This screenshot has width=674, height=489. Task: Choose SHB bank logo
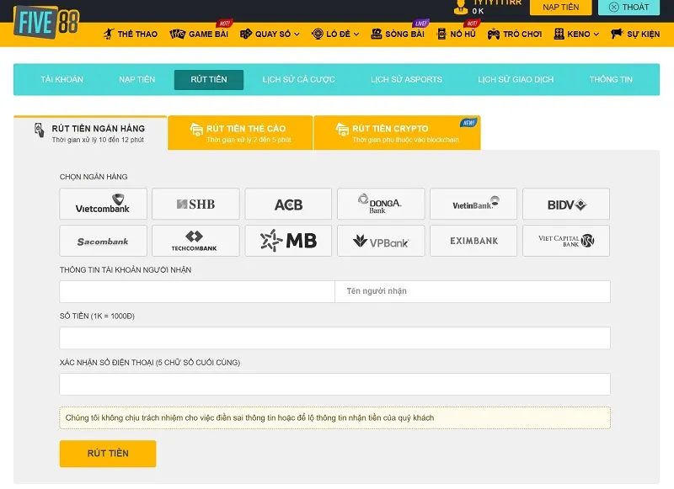(195, 204)
